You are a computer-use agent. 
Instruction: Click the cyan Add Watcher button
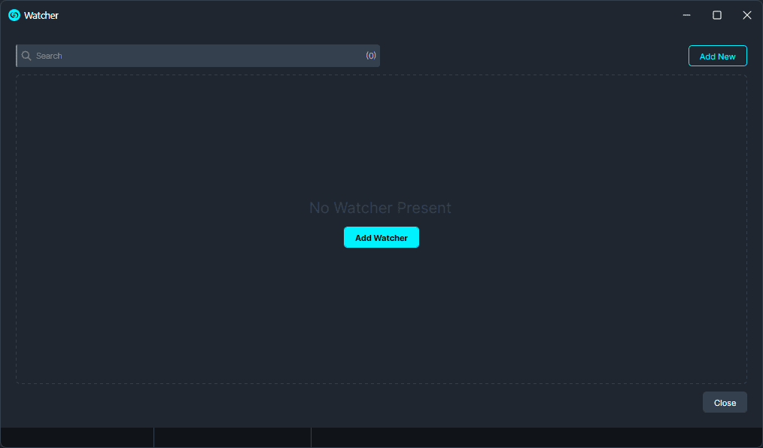[x=381, y=237]
